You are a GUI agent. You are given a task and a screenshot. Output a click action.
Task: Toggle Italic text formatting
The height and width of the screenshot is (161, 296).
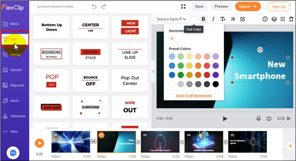point(213,19)
